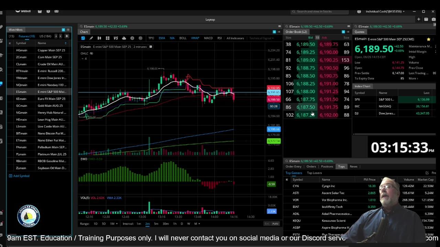Click Chart panel blue link-group icon
The height and width of the screenshot is (247, 440).
click(274, 32)
